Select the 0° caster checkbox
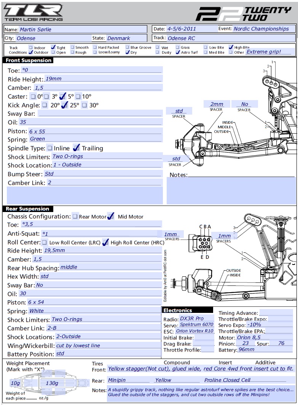Image resolution: width=298 pixels, height=405 pixels. (x=33, y=97)
